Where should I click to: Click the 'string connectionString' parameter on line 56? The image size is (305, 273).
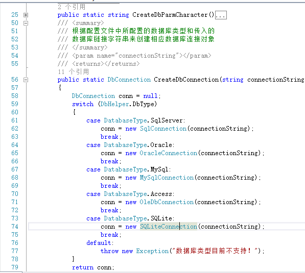263,80
